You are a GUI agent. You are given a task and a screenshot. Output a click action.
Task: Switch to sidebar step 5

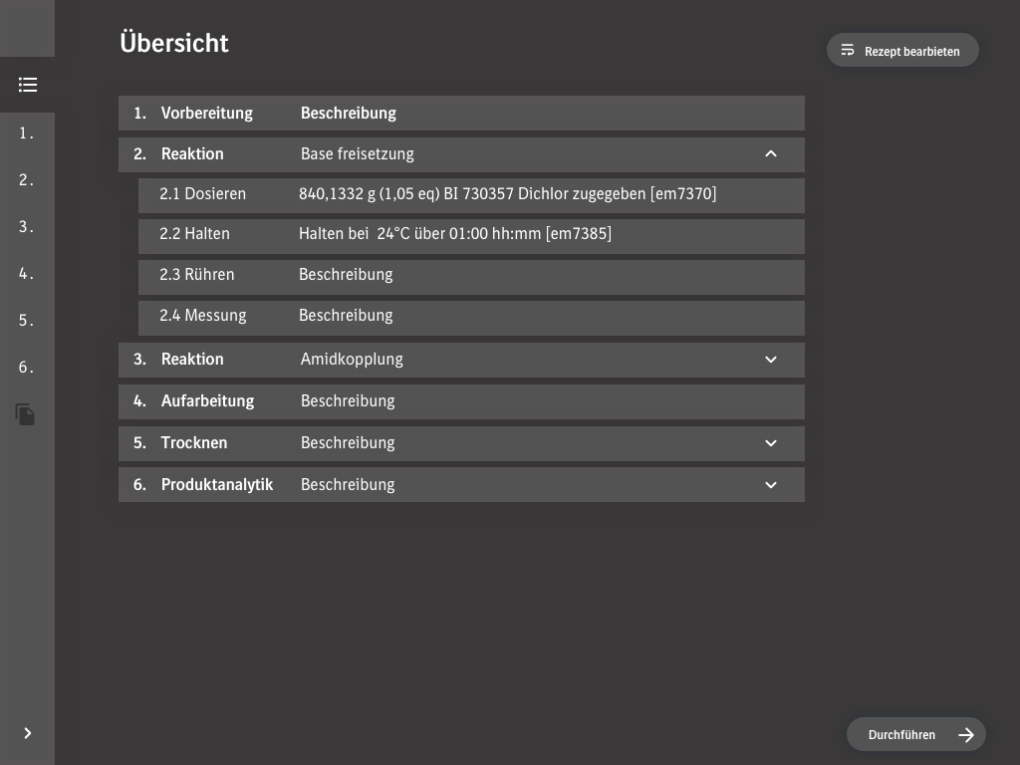click(x=27, y=321)
